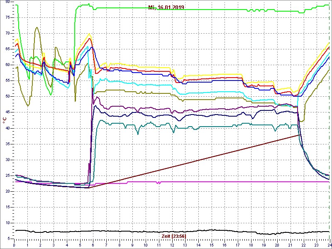Click the date title 'Mi, 16.01.2019'
332x249 pixels.
[x=166, y=8]
